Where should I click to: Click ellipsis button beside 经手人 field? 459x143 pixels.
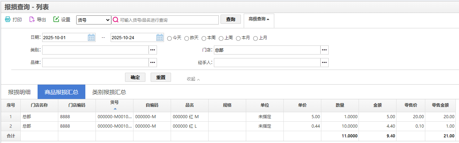pyautogui.click(x=324, y=63)
